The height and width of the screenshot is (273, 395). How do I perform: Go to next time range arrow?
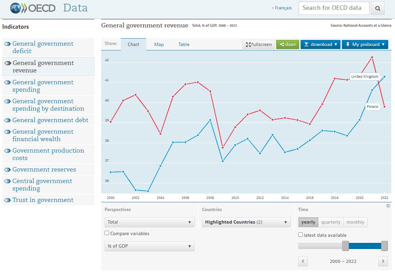click(x=383, y=261)
